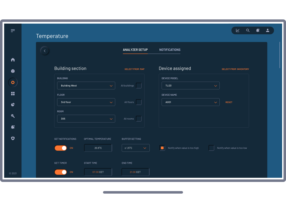Select the Analyzer Setup tab

tap(135, 50)
